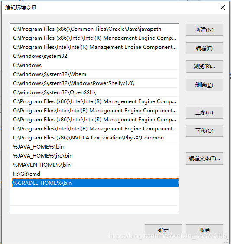
Task: Open 编辑文本(T)... text editor
Action: [x=204, y=158]
